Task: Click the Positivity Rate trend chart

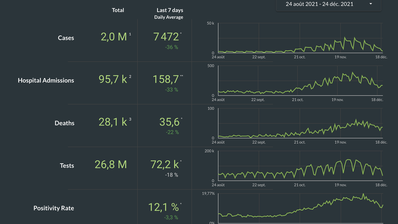Action: point(301,208)
